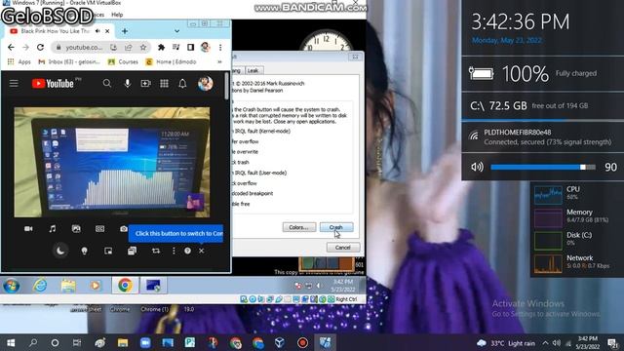Open the Courses bookmark

(x=123, y=62)
